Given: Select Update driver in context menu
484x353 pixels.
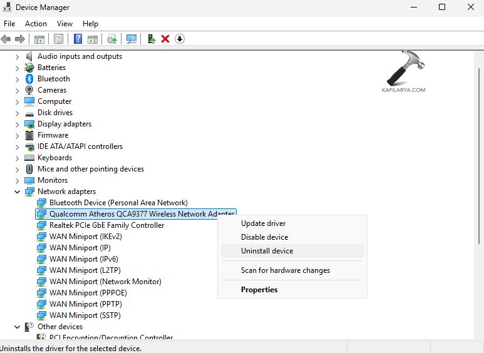Looking at the screenshot, I should tap(263, 223).
